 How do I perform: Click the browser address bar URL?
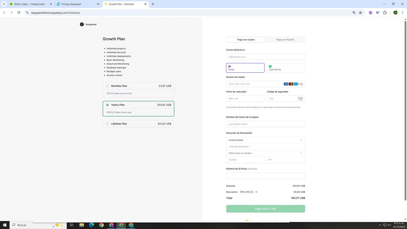click(55, 12)
